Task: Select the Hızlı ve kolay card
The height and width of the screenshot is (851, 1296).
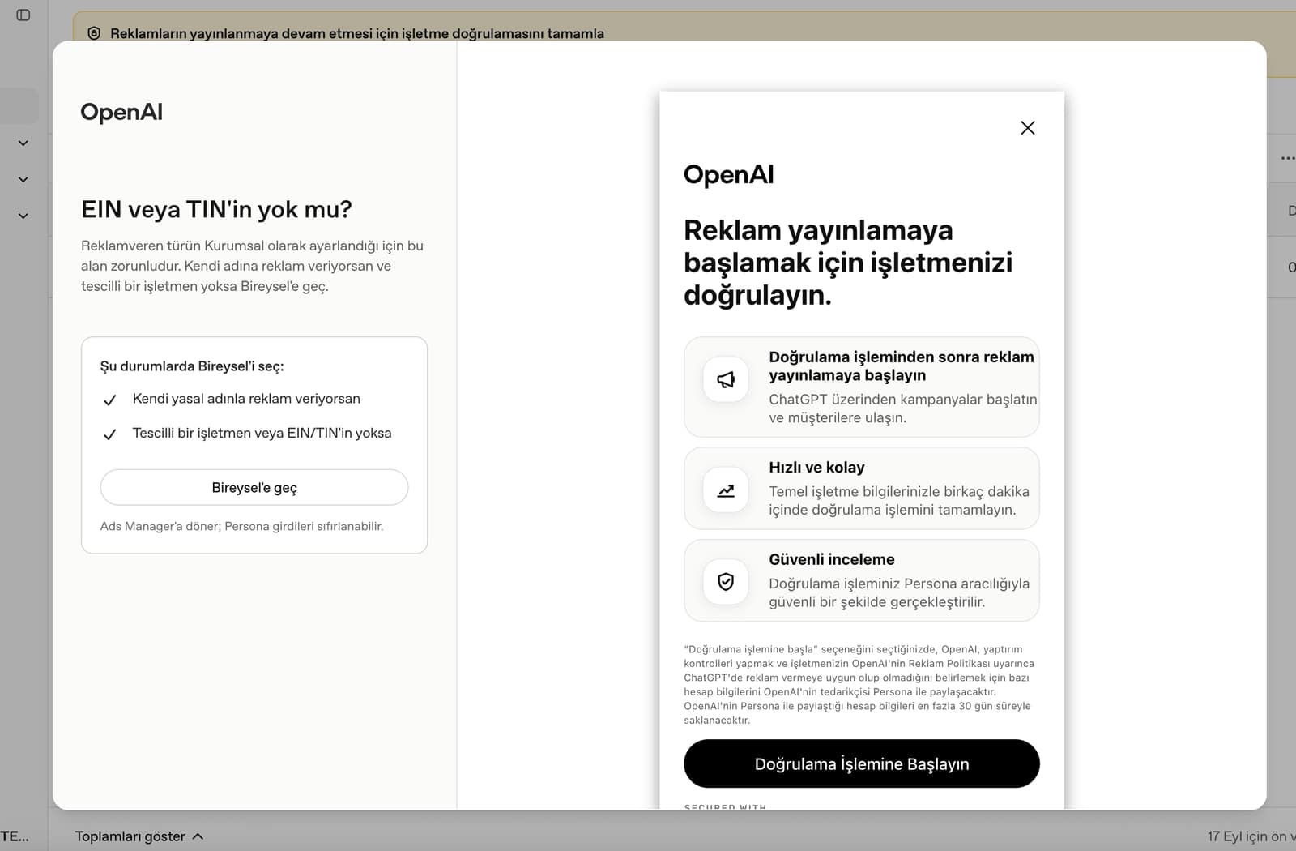Action: point(862,489)
